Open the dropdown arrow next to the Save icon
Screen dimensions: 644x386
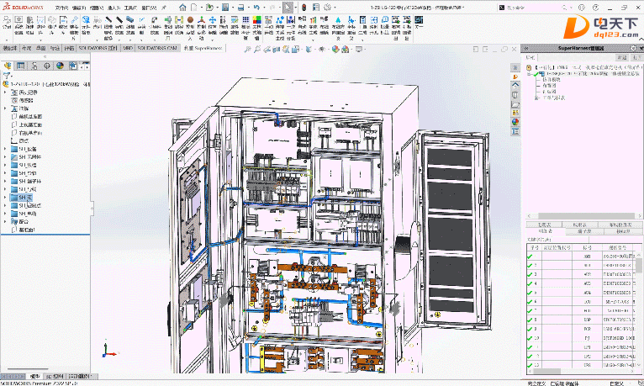(x=232, y=8)
